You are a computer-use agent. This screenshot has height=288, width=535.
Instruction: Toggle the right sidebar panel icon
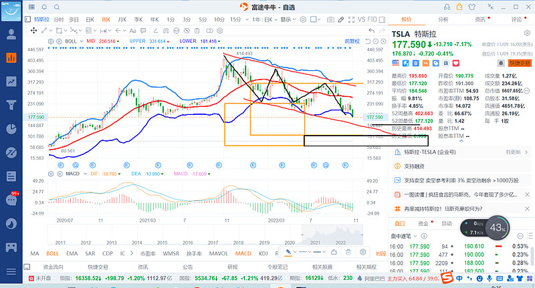pyautogui.click(x=382, y=20)
